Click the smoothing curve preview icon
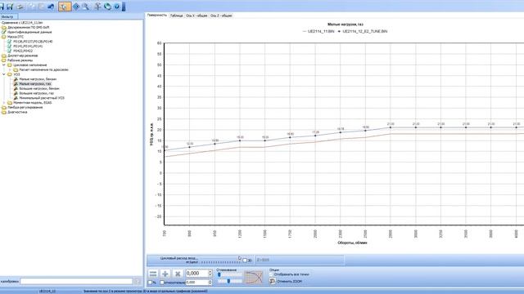 254,278
